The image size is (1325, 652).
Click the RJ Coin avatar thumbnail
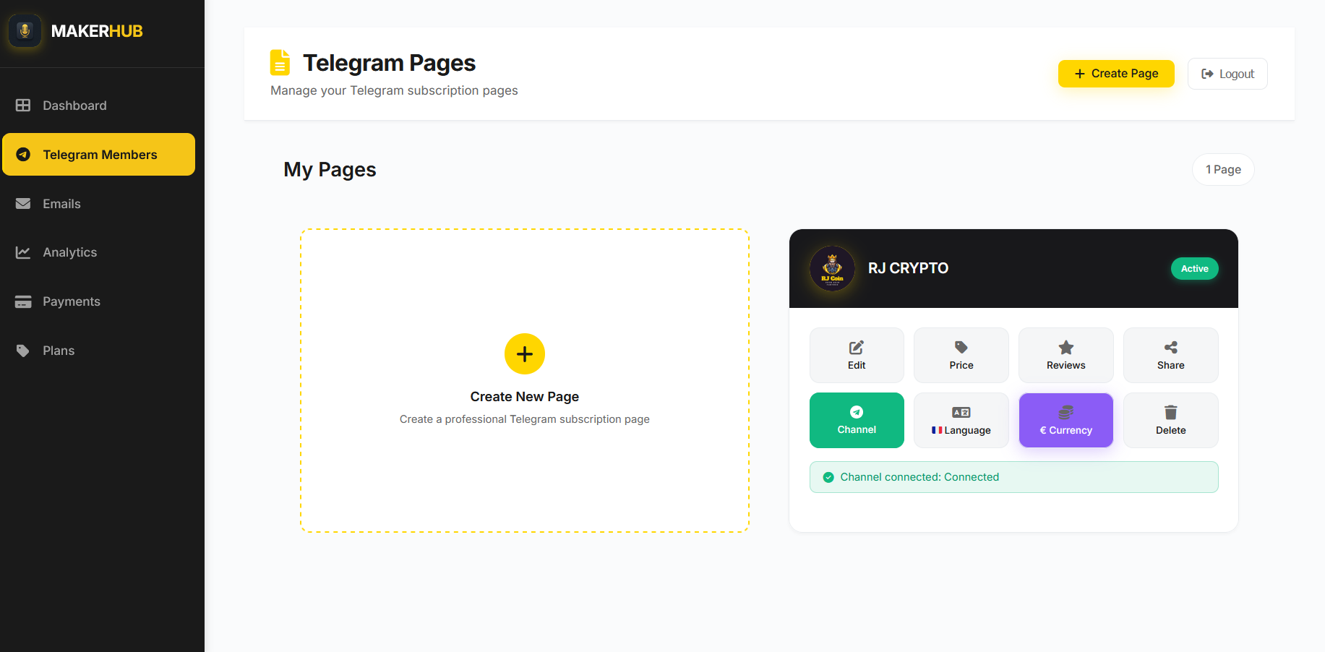click(x=832, y=268)
